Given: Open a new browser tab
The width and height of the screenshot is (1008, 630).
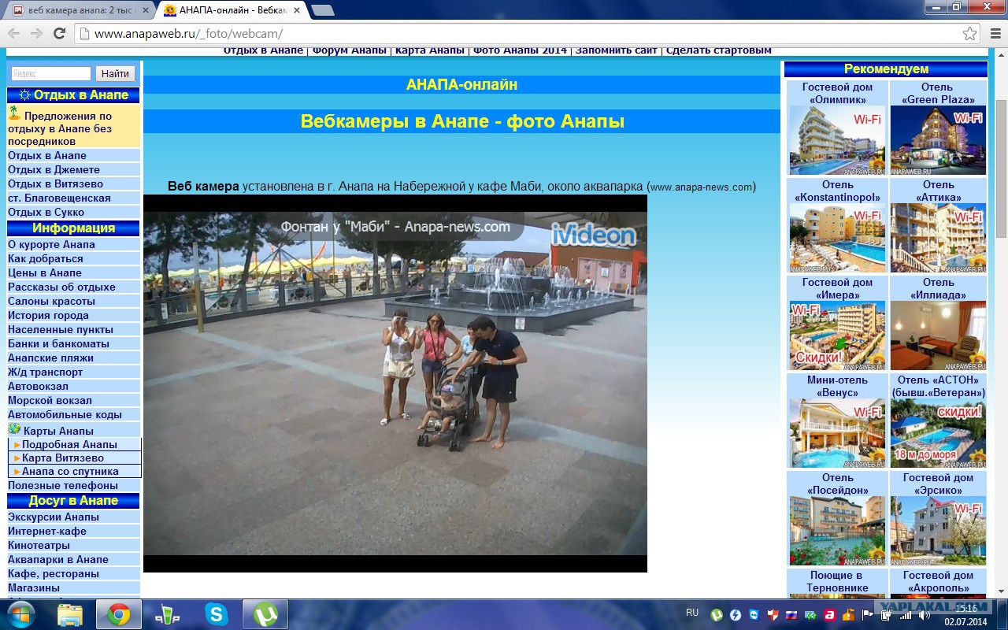Looking at the screenshot, I should click(322, 10).
